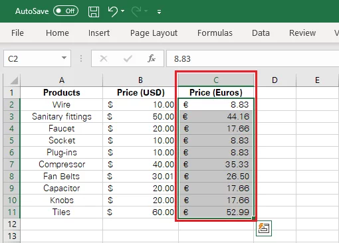Click the Save floppy disk icon
The height and width of the screenshot is (243, 339).
94,11
